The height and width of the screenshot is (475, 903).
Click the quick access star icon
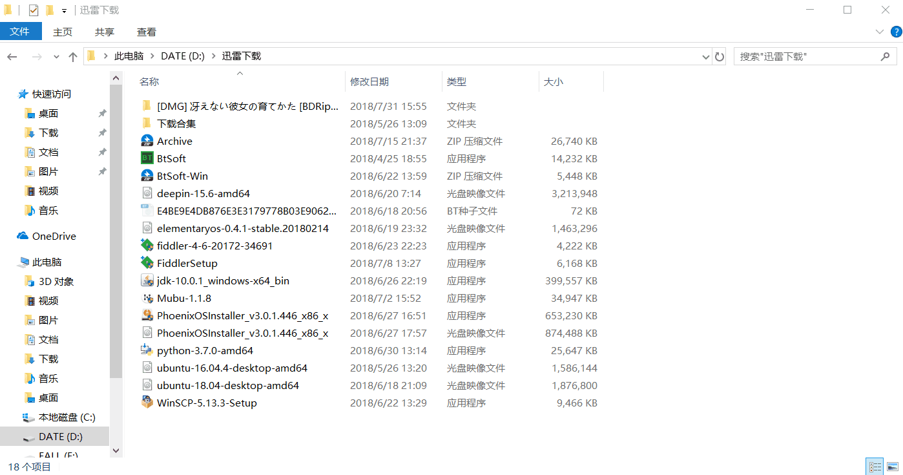[23, 94]
